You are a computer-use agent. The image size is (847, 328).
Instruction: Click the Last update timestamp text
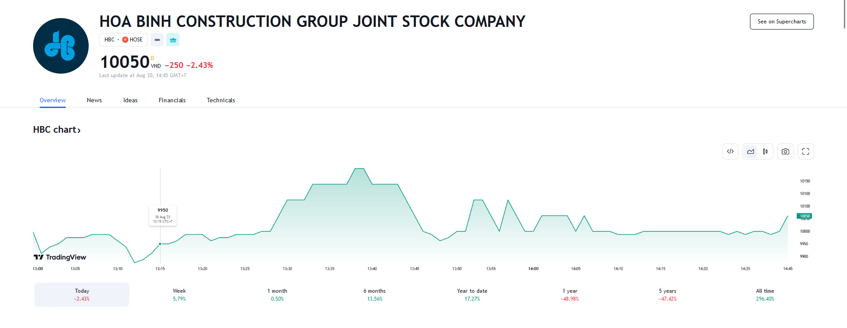(142, 75)
